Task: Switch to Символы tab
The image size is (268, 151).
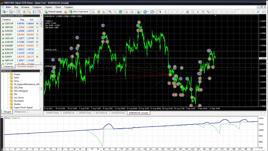Action: [8, 67]
